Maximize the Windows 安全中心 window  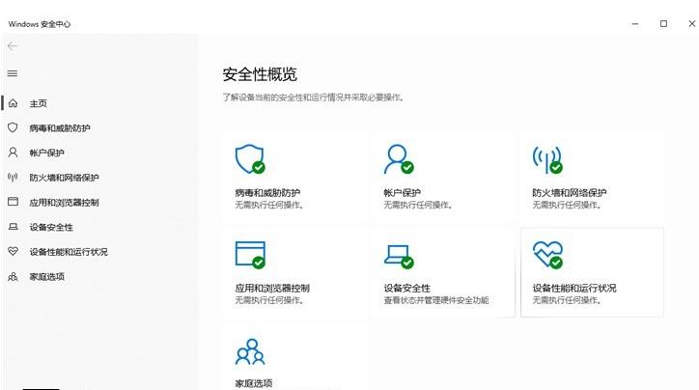click(664, 23)
